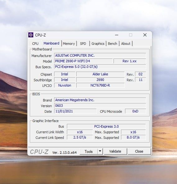This screenshot has height=184, width=177.
Task: Open the Memory tab
Action: click(69, 44)
